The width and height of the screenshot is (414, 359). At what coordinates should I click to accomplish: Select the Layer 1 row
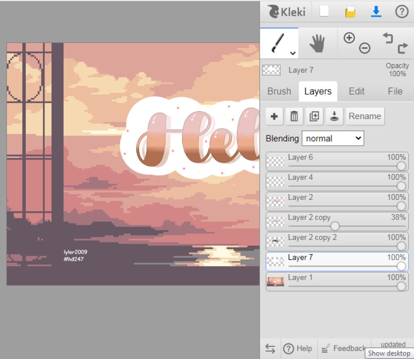(x=337, y=282)
